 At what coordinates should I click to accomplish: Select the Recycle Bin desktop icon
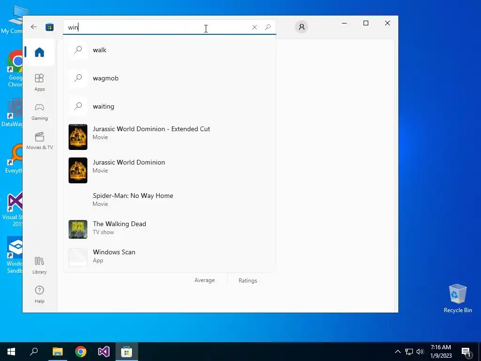click(458, 298)
